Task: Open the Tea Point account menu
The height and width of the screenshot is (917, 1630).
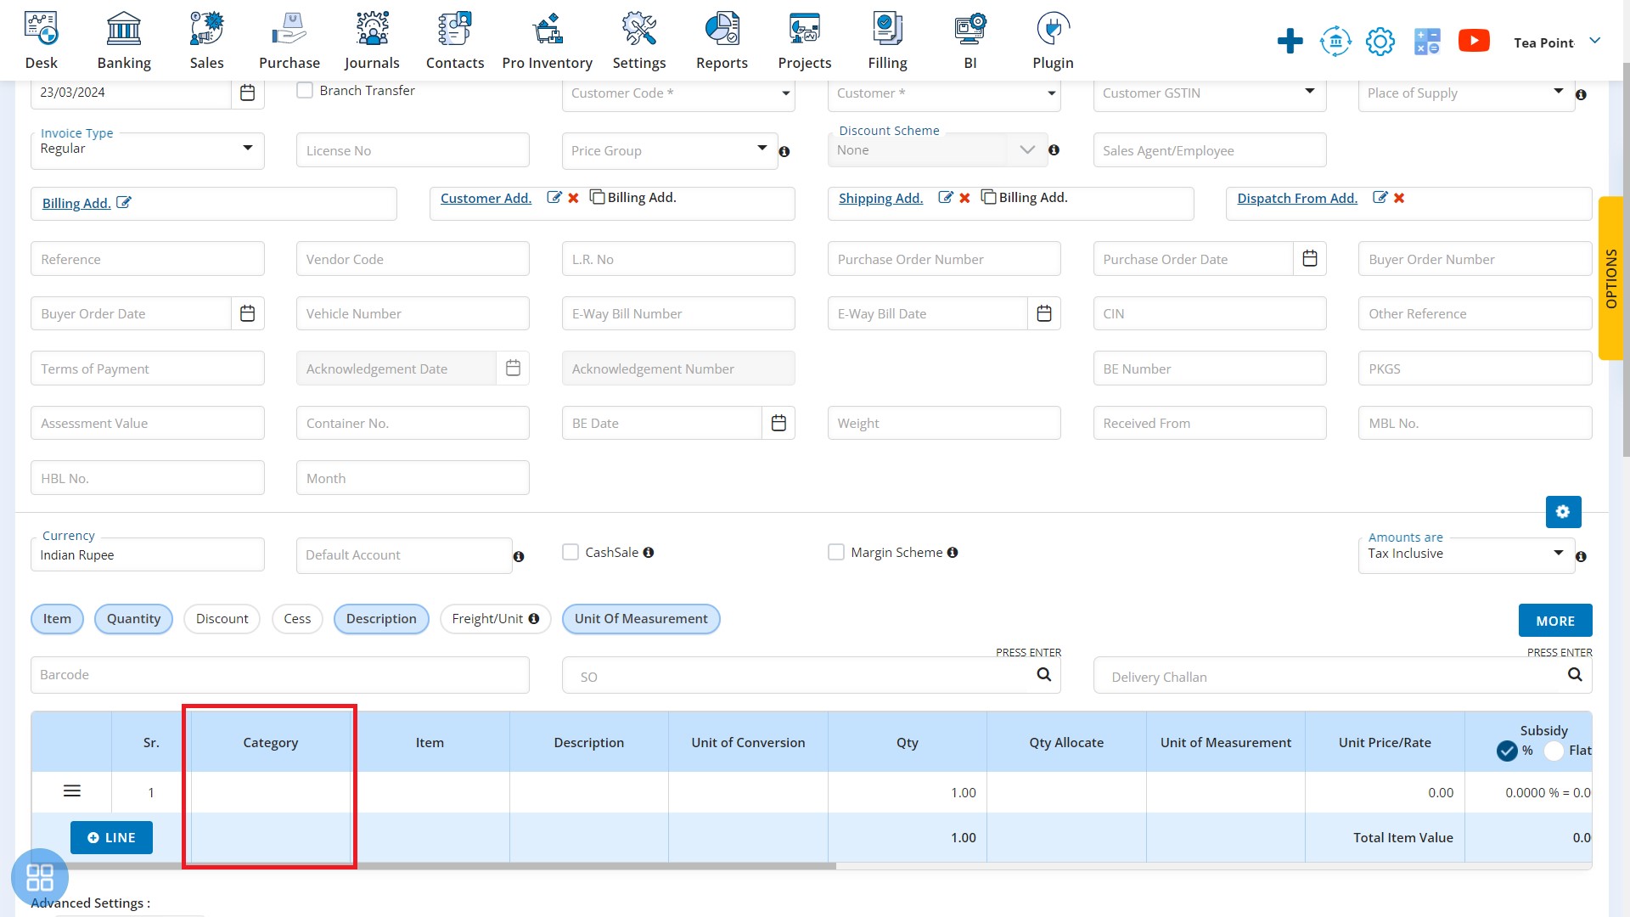Action: coord(1557,42)
